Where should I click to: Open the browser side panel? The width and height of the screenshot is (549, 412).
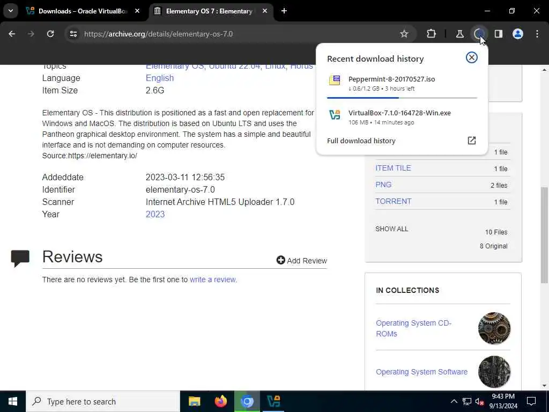[499, 34]
